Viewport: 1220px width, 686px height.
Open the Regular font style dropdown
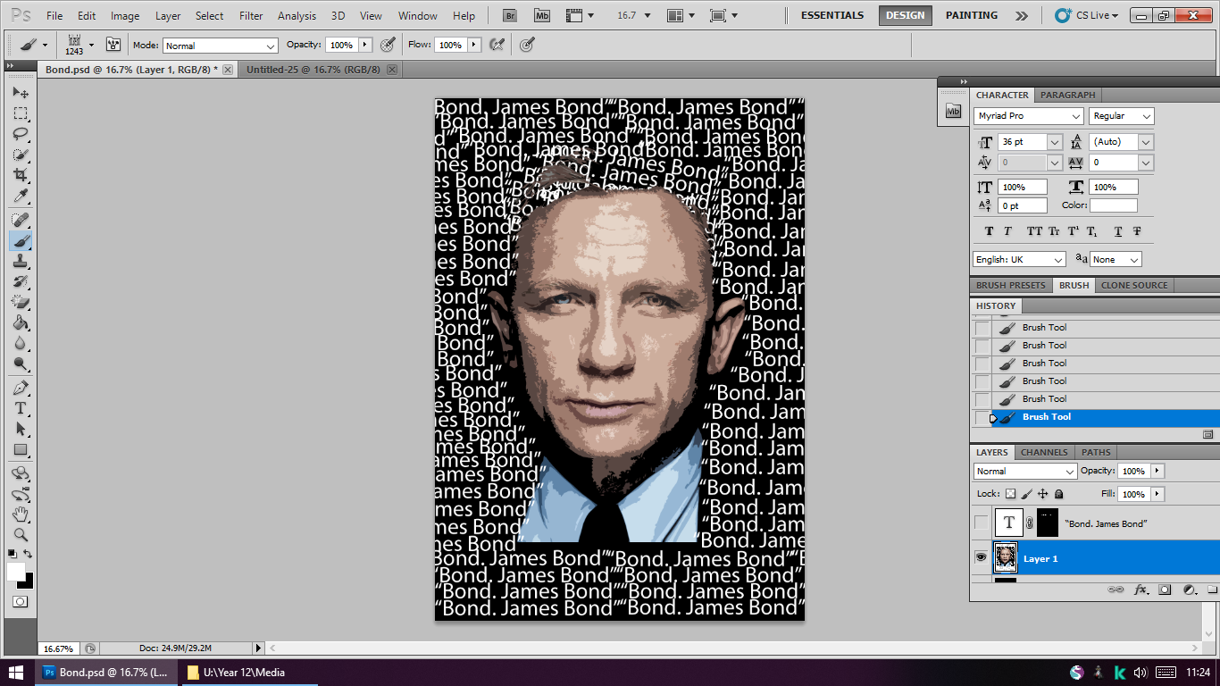click(x=1122, y=116)
